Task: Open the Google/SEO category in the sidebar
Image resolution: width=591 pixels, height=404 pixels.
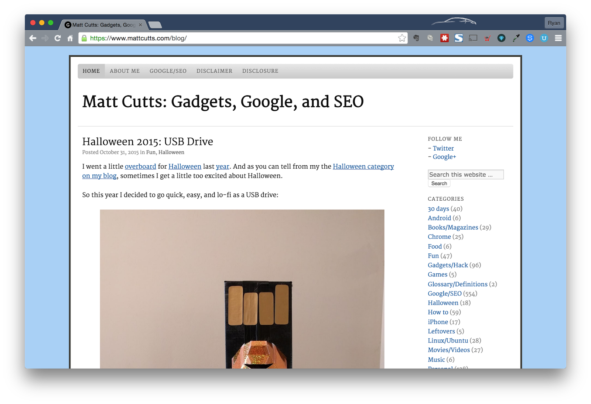Action: (445, 294)
